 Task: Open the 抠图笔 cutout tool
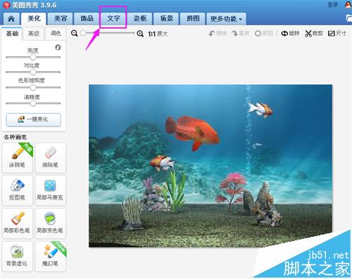(17, 190)
